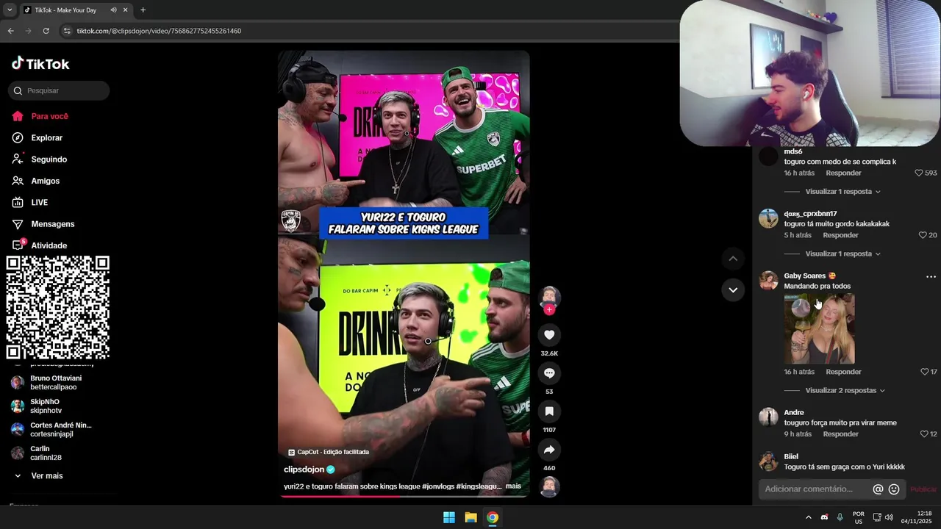This screenshot has height=529, width=941.
Task: Open SkipNhO's account
Action: pos(46,406)
